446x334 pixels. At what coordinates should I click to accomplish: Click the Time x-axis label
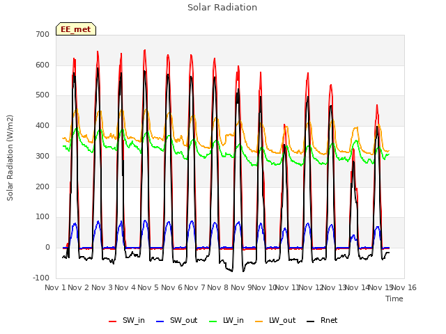(x=394, y=299)
